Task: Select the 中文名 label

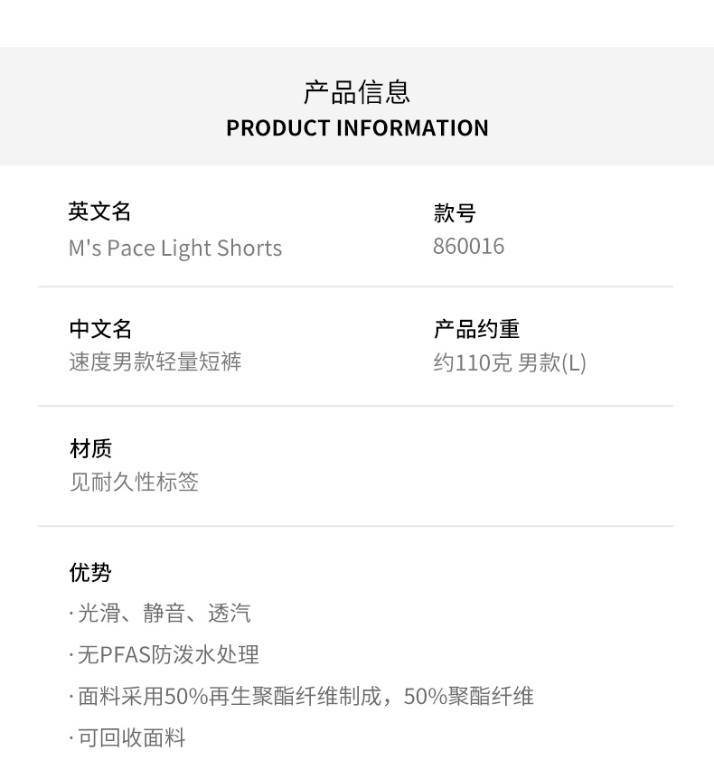Action: 100,329
